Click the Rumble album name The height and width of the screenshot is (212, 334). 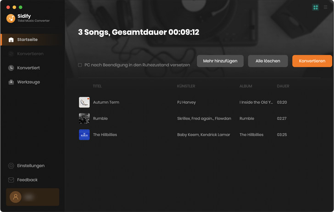(x=247, y=119)
